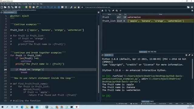
Task: Clear console eraser icon
Action: tap(189, 55)
